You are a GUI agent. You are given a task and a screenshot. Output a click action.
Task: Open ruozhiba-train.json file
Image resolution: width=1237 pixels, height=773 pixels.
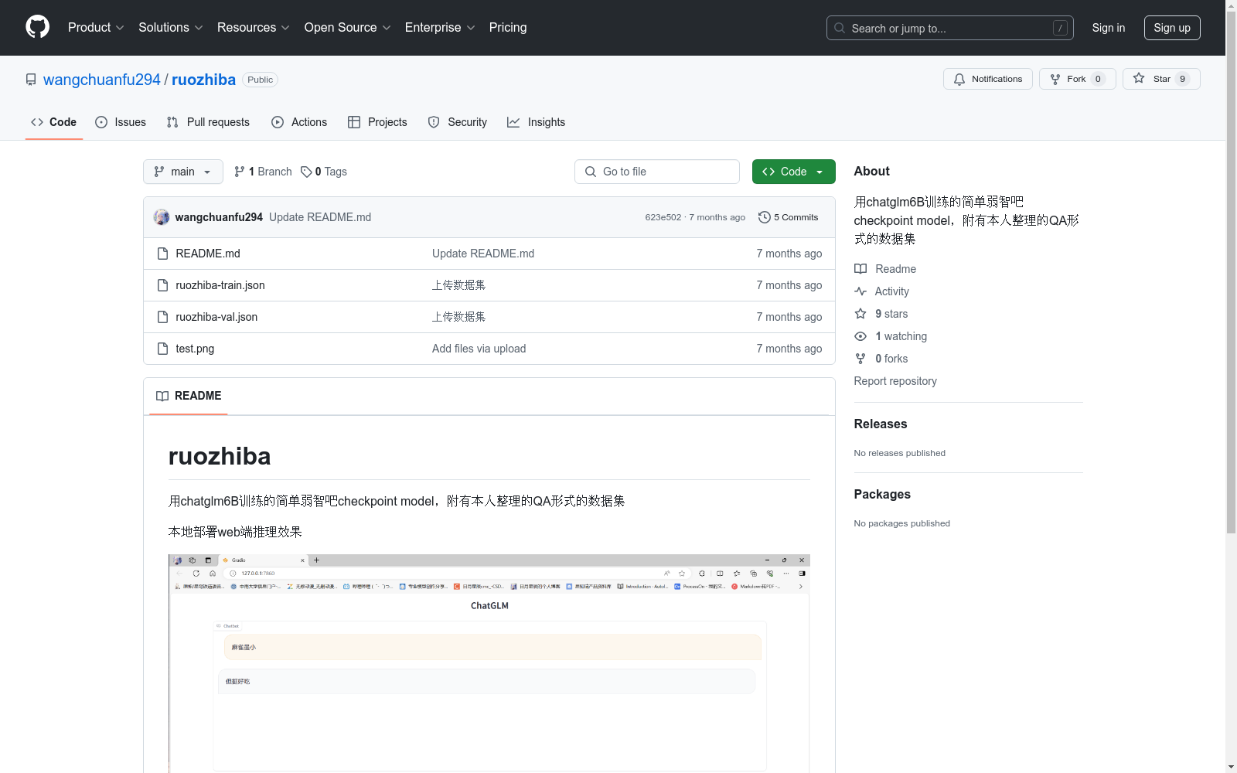tap(220, 285)
